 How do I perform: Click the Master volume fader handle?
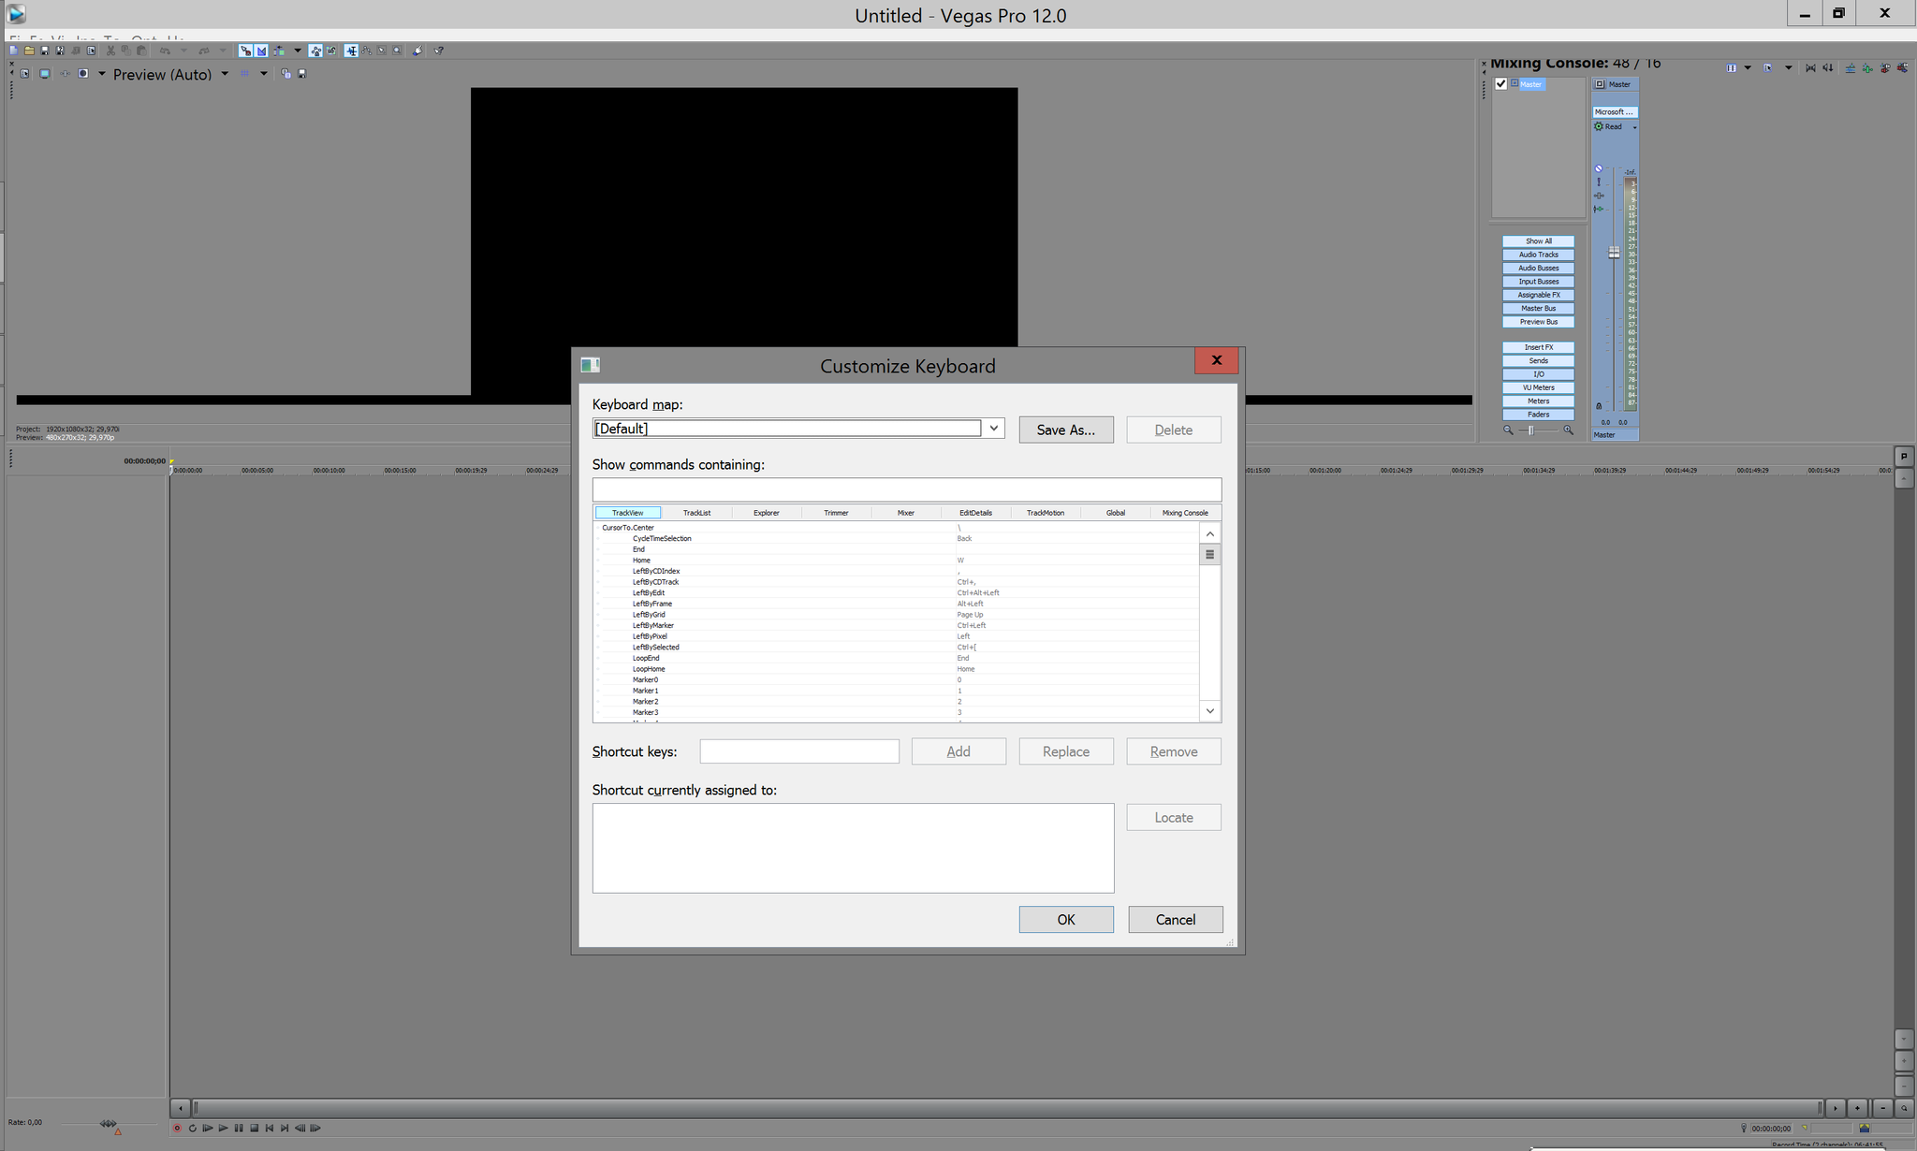[x=1614, y=253]
